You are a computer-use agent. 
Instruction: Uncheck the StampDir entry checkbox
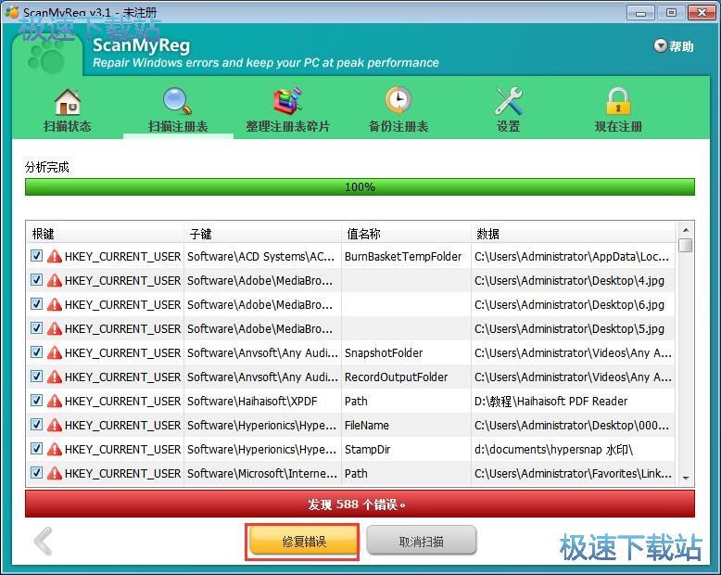[x=36, y=449]
